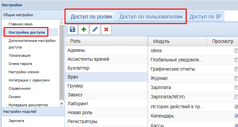Toggle view checkbox for Зарплата(NEW)

[236, 97]
